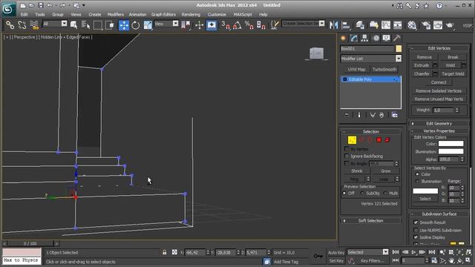Click the ViewCube in the viewport
Screen dimensions: 475x267
317,53
